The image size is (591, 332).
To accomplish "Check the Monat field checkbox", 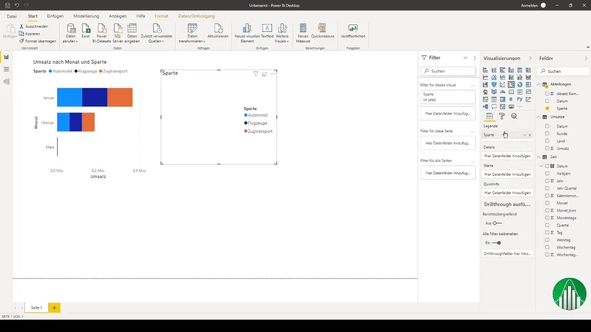I will (x=547, y=203).
